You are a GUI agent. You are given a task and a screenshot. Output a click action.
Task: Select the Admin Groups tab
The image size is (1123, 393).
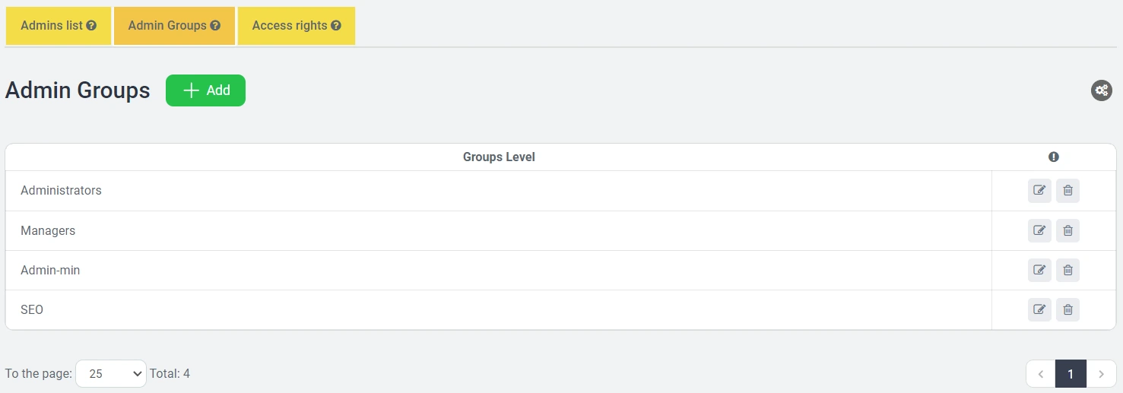coord(167,26)
